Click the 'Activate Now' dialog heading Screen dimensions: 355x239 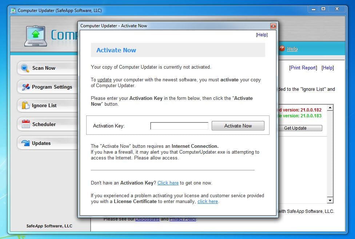point(116,50)
